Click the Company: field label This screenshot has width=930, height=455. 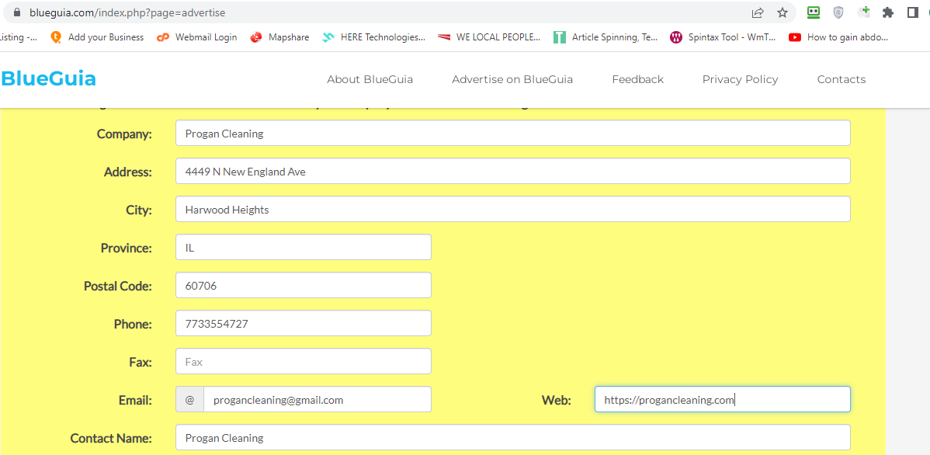click(x=124, y=134)
